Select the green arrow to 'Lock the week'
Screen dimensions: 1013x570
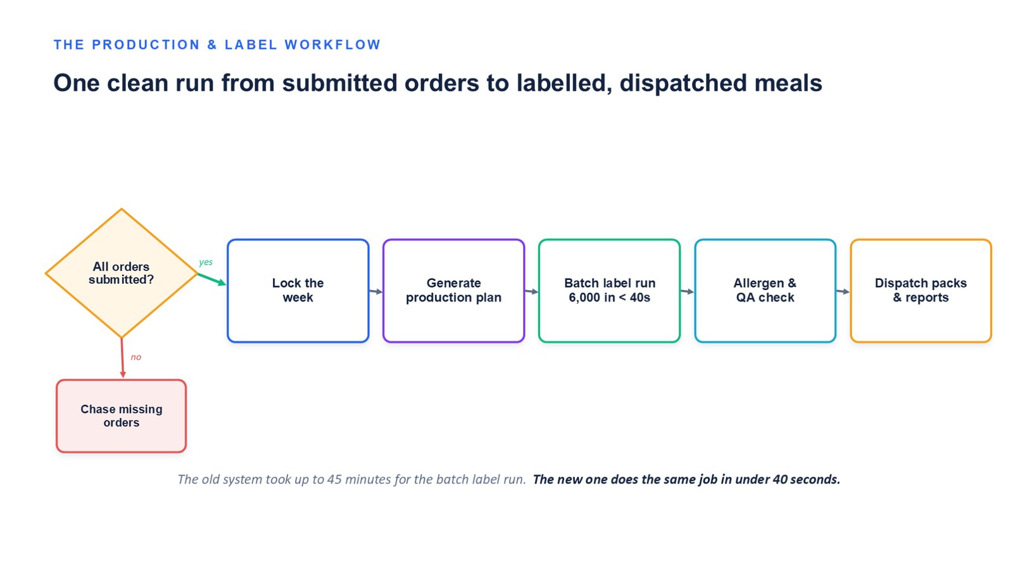[x=212, y=279]
